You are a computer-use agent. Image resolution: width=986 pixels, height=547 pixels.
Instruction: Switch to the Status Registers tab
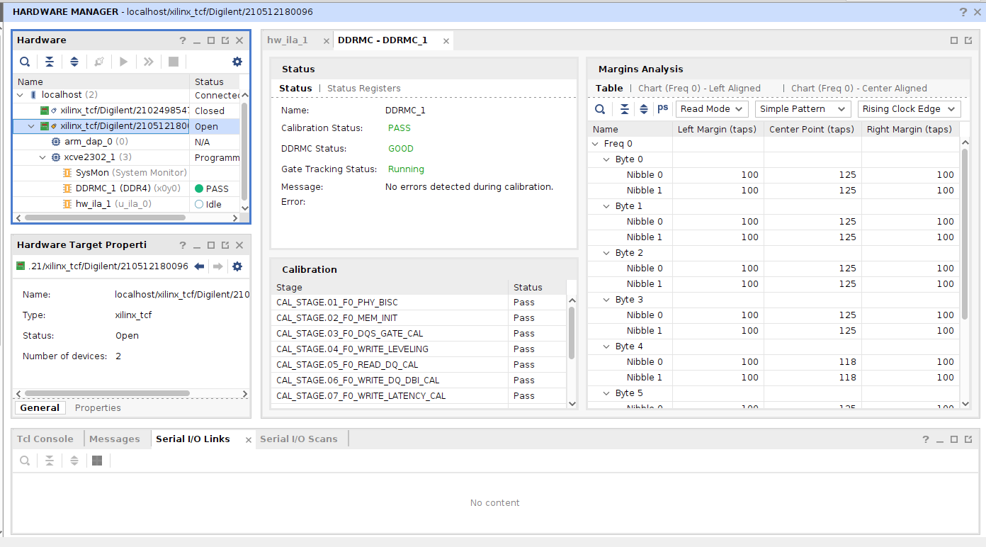coord(364,89)
